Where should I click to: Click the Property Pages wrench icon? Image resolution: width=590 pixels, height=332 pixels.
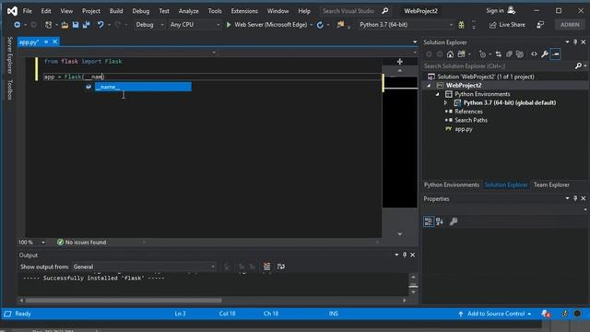pyautogui.click(x=454, y=221)
